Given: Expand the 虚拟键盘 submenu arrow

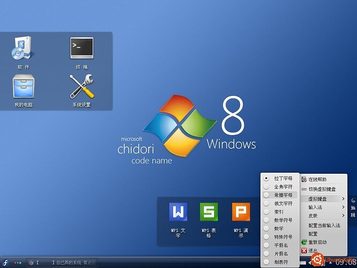Looking at the screenshot, I should (343, 199).
